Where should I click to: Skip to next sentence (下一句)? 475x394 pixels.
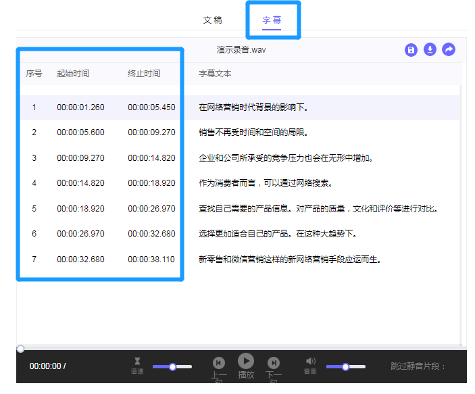point(274,363)
